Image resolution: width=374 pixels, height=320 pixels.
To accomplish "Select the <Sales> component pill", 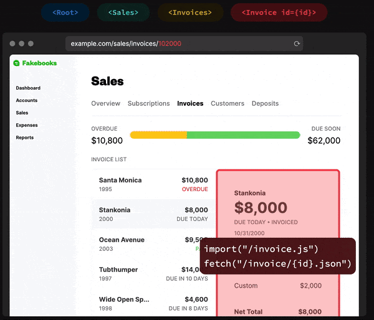I will tap(123, 12).
